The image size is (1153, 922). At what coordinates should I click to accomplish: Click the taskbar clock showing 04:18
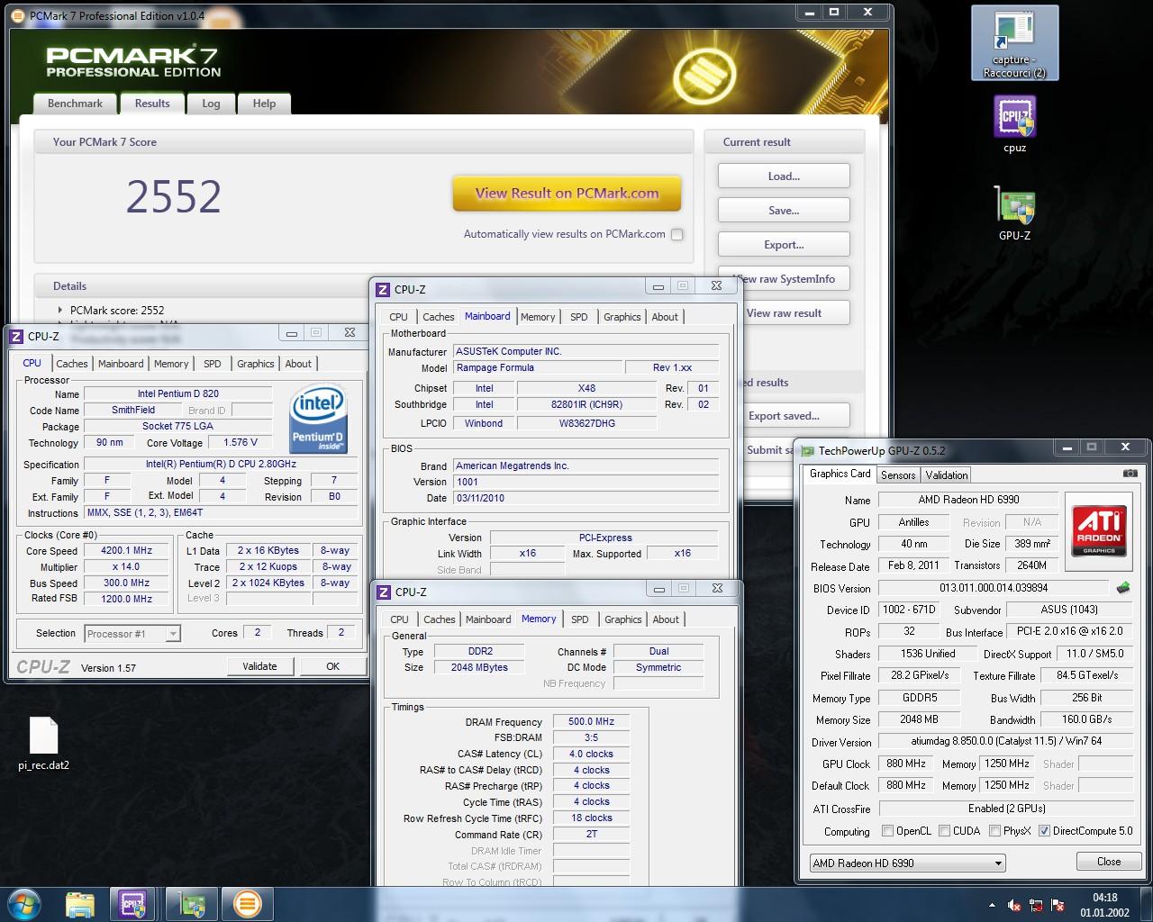1105,905
